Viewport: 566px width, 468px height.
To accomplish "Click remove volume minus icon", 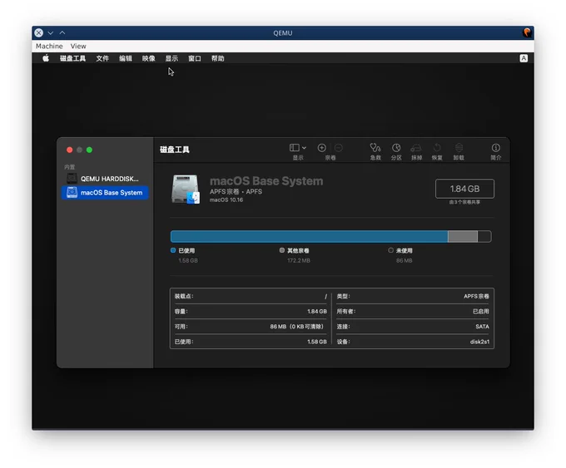I will (x=339, y=148).
